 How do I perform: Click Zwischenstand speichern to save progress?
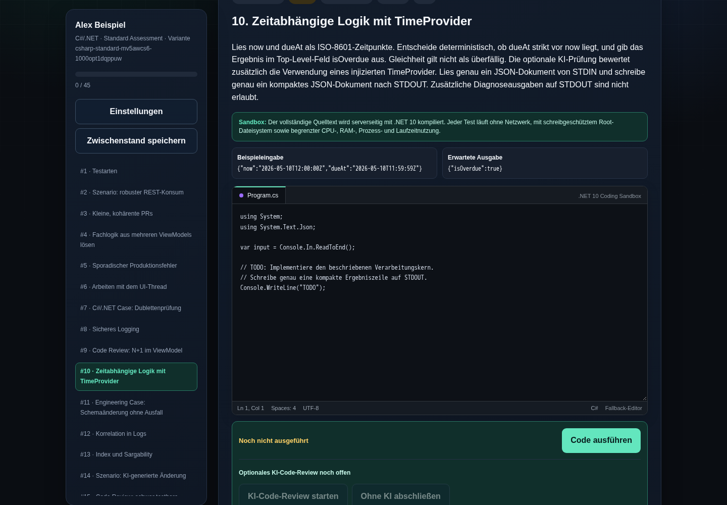[136, 141]
